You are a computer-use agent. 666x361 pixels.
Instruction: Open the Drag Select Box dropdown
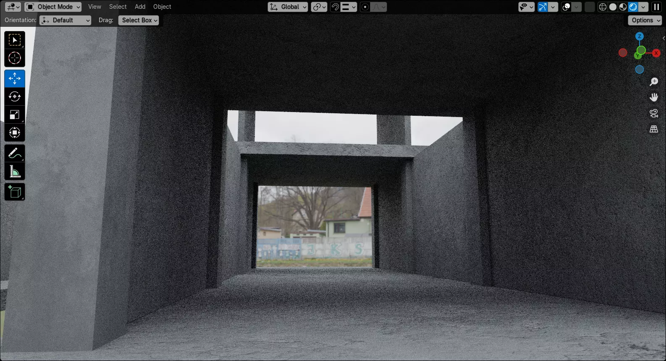click(x=139, y=20)
